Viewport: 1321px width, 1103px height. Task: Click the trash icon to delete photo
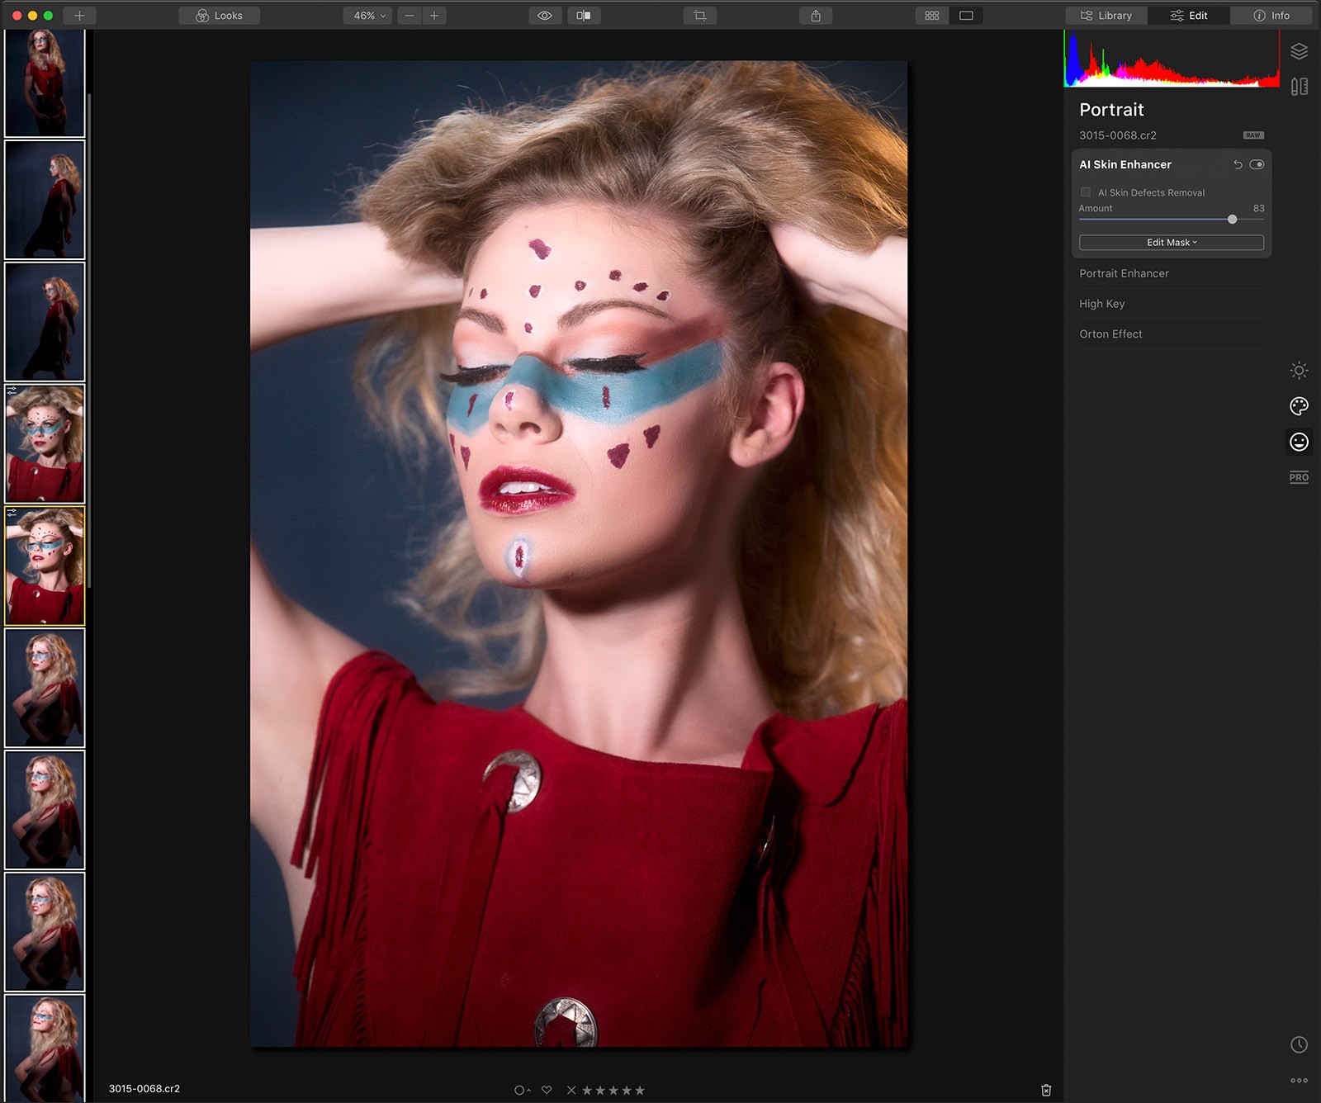[1046, 1090]
